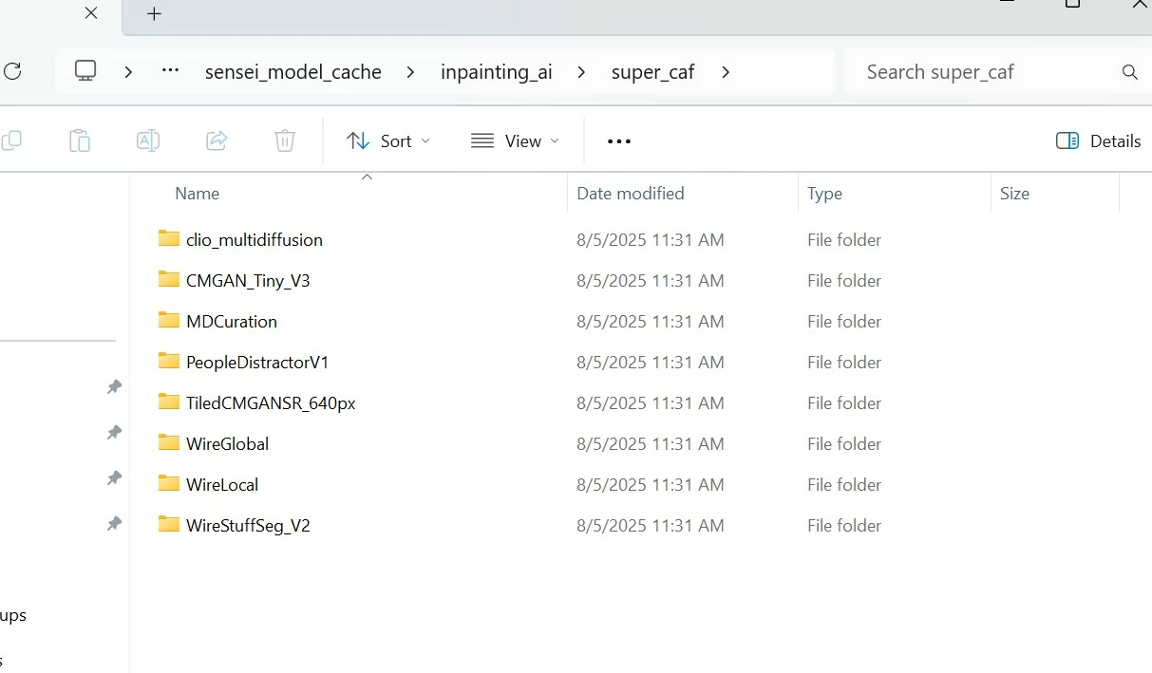Select the clio_multidiffusion folder icon
Screen dimensions: 1152x673
[169, 238]
